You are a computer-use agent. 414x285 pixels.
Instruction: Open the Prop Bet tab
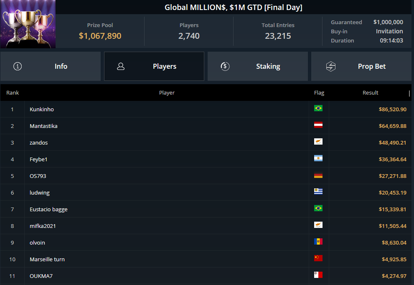[361, 66]
